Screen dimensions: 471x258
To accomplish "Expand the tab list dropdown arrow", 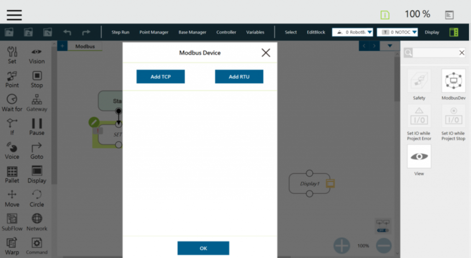I will coord(390,46).
